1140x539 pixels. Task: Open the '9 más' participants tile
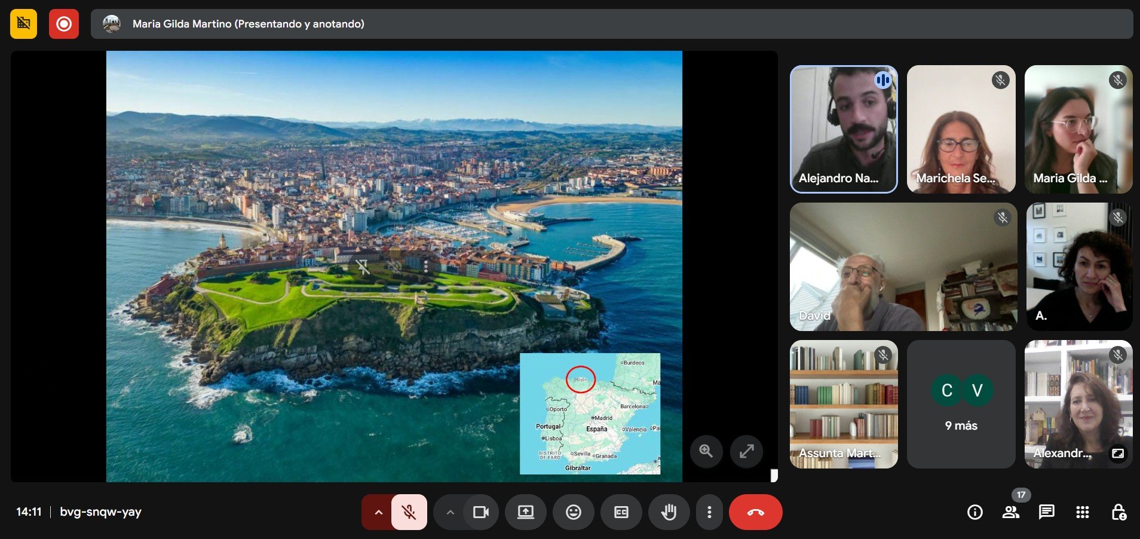click(x=961, y=404)
